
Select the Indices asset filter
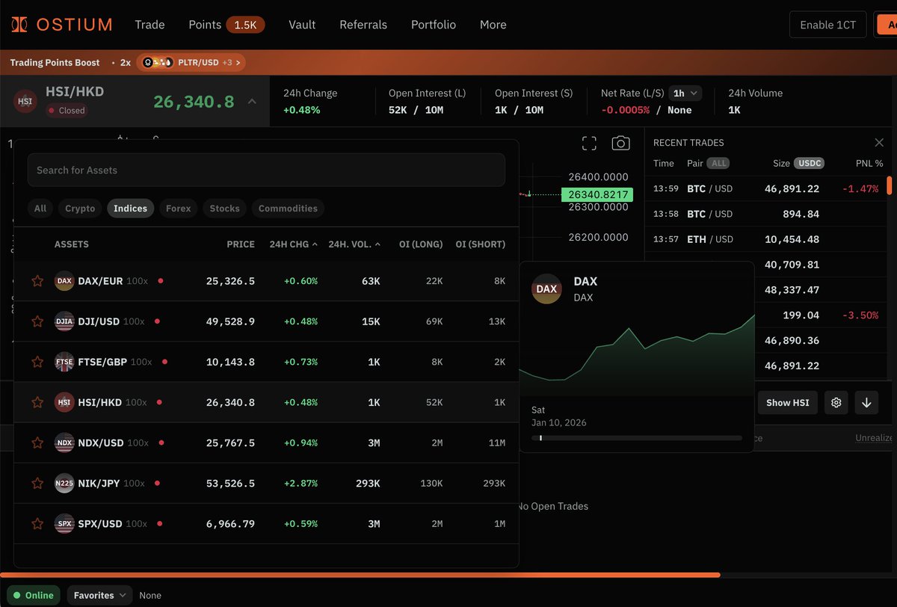(x=130, y=209)
